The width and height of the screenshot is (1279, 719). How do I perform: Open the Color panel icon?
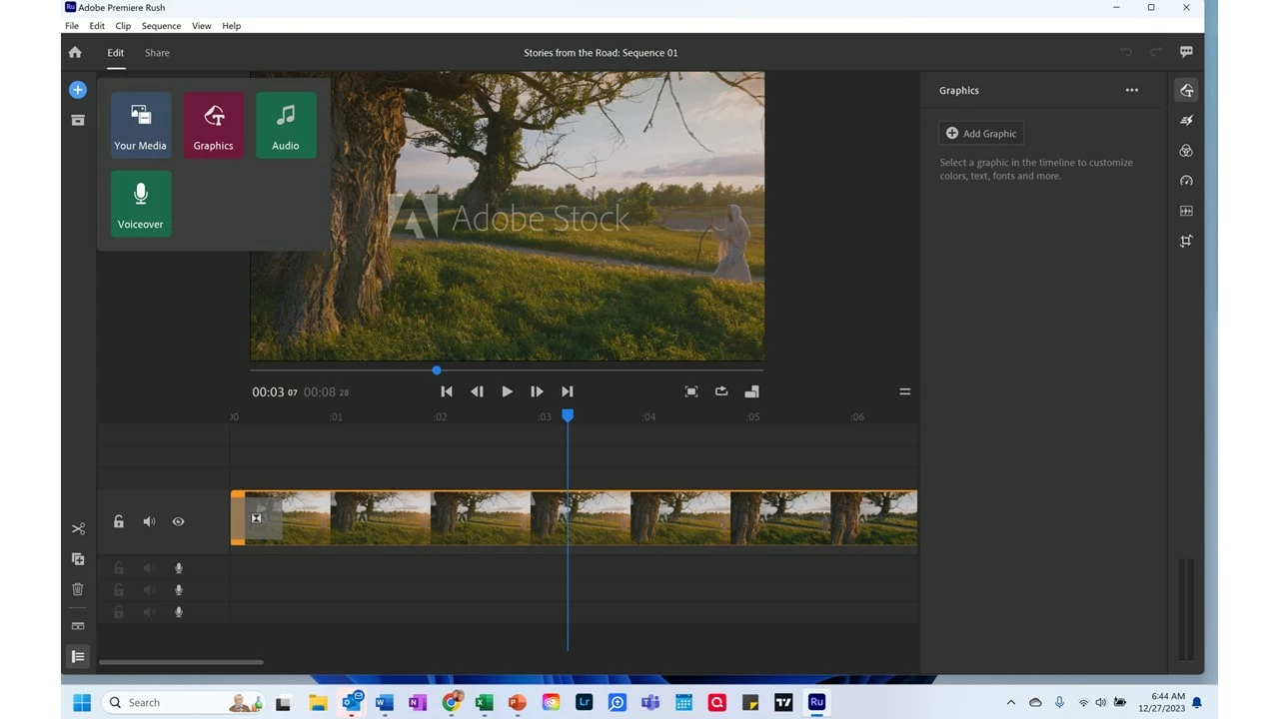coord(1186,151)
